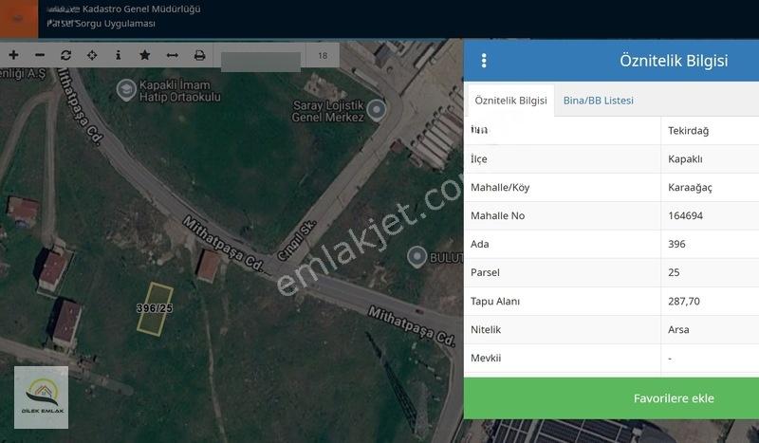Switch to the Bina/BB Listesi tab
This screenshot has width=759, height=443.
599,101
